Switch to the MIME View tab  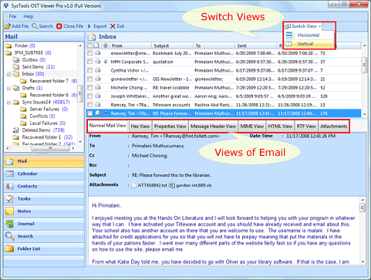(x=252, y=127)
